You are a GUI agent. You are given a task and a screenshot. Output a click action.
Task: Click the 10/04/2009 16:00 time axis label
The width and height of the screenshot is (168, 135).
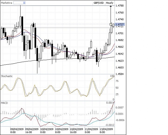pos(76,131)
